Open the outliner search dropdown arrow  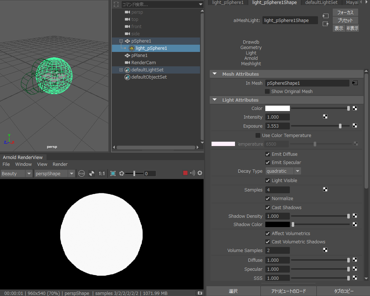click(201, 4)
